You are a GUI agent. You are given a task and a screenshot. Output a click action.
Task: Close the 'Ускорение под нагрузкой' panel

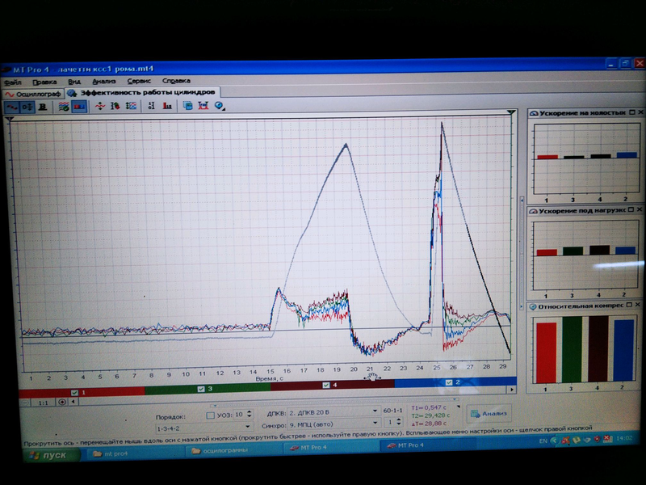640,210
